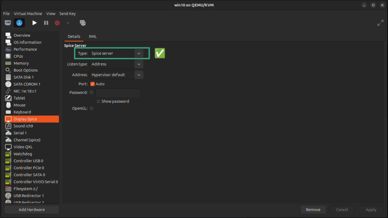Click the Remove button
Image resolution: width=388 pixels, height=218 pixels.
click(313, 210)
